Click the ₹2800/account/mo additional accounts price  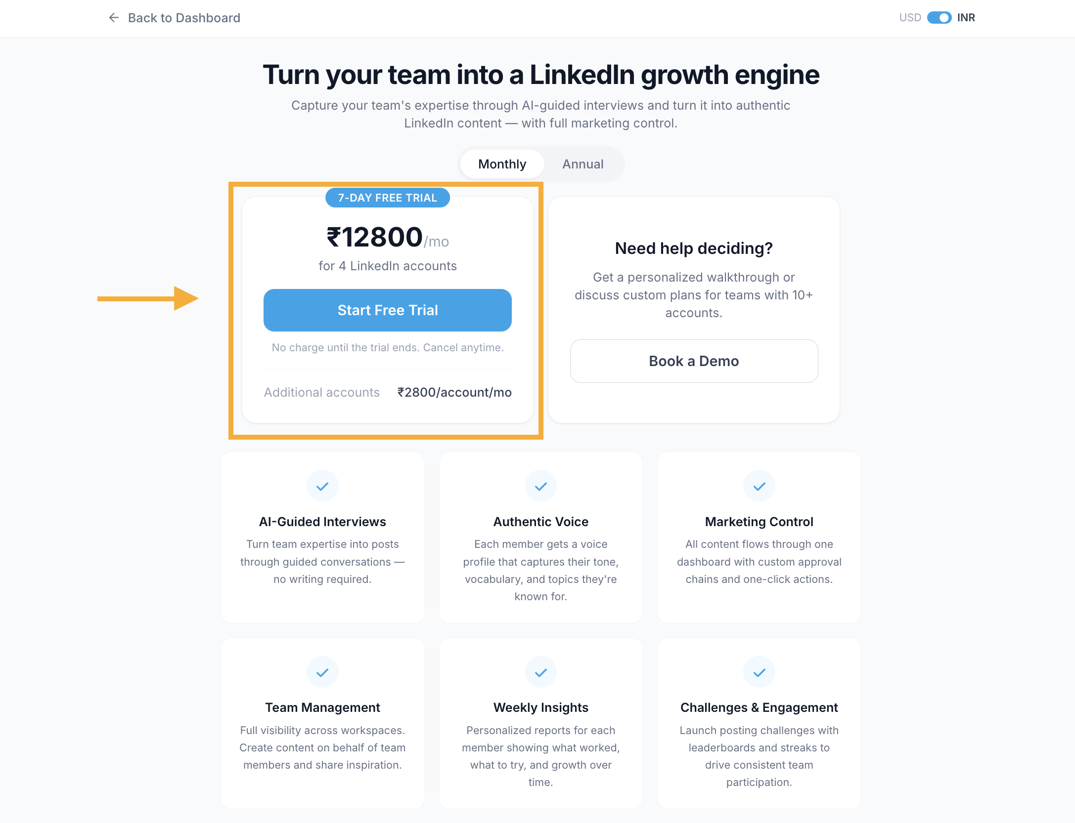pos(454,392)
